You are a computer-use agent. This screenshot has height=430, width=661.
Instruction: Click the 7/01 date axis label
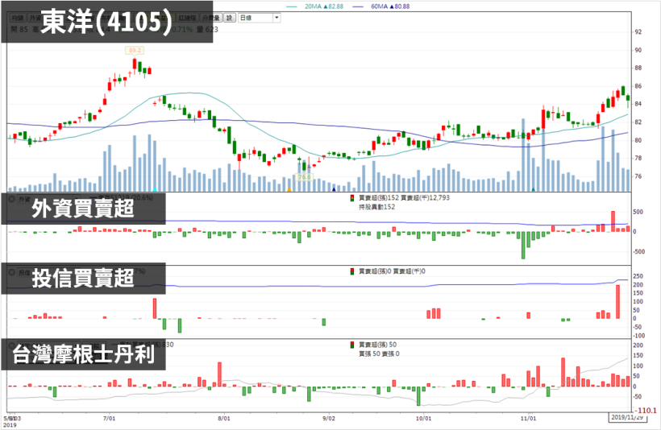109,418
